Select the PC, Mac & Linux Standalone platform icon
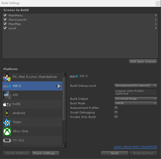 (7, 77)
